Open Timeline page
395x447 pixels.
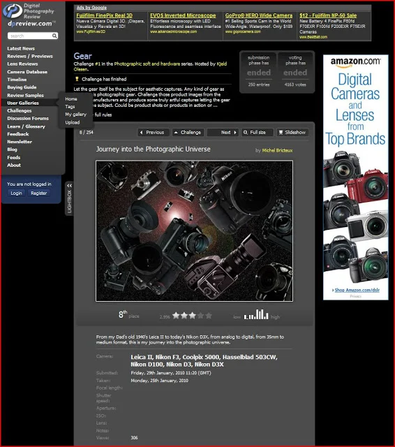pos(17,80)
